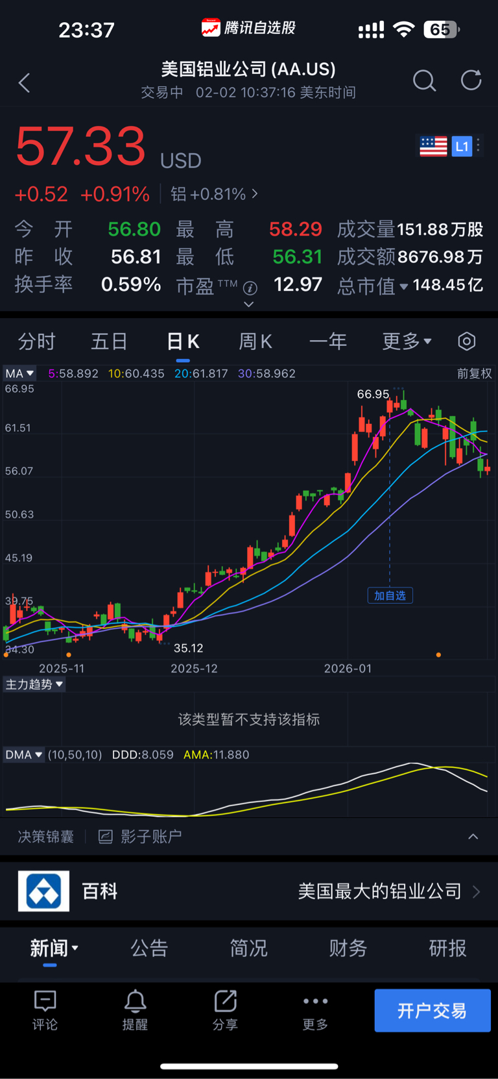Tap the MA30 value 30:58.962
The height and width of the screenshot is (1079, 498).
click(x=267, y=373)
